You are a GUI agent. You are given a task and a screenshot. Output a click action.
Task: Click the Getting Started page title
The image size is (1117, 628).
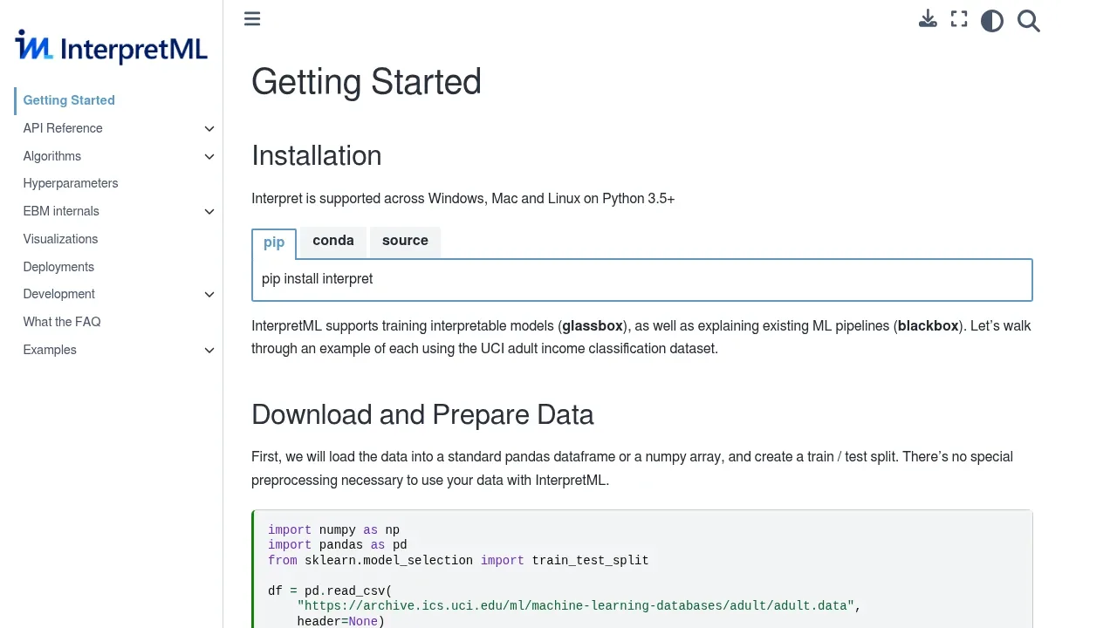[x=367, y=82]
